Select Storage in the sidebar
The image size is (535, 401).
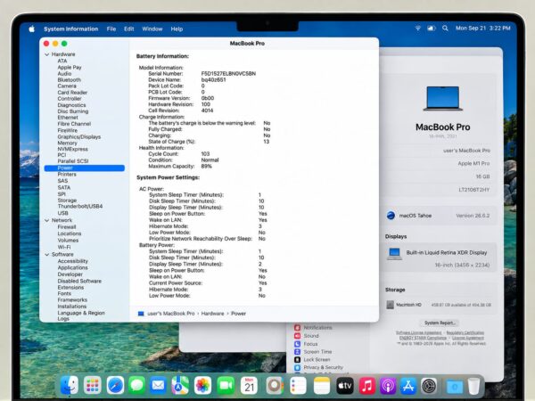[67, 200]
